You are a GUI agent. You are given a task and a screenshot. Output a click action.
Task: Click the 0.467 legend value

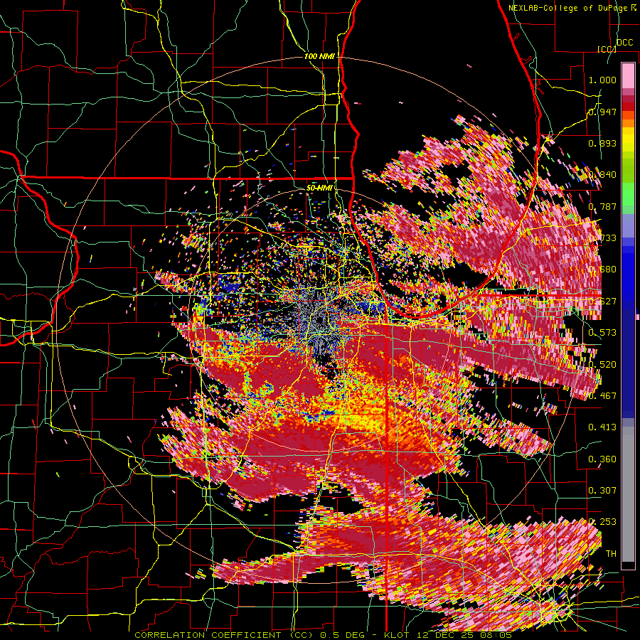click(602, 395)
